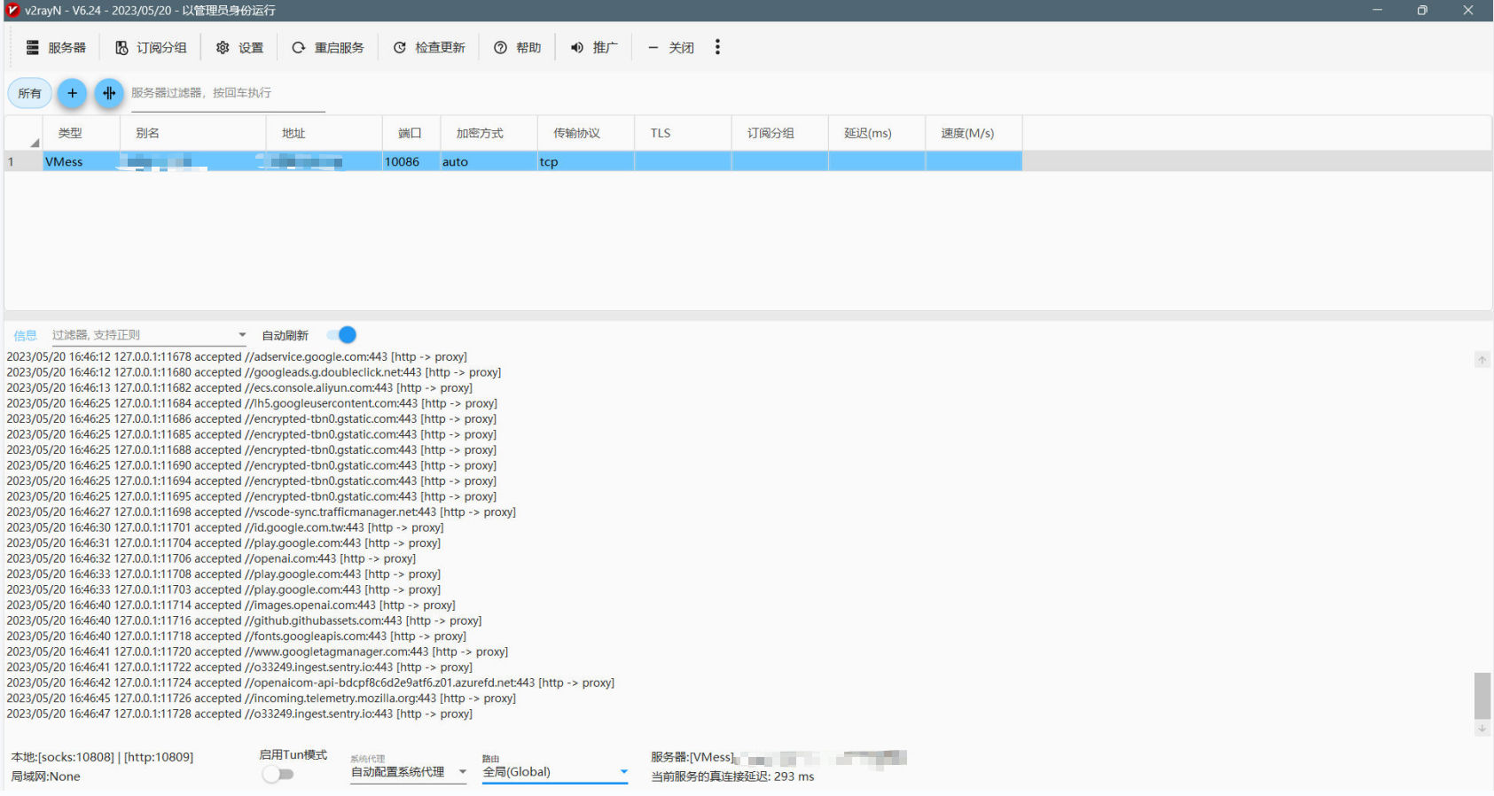Click 检查更新 check for updates
This screenshot has height=796, width=1494.
(429, 48)
